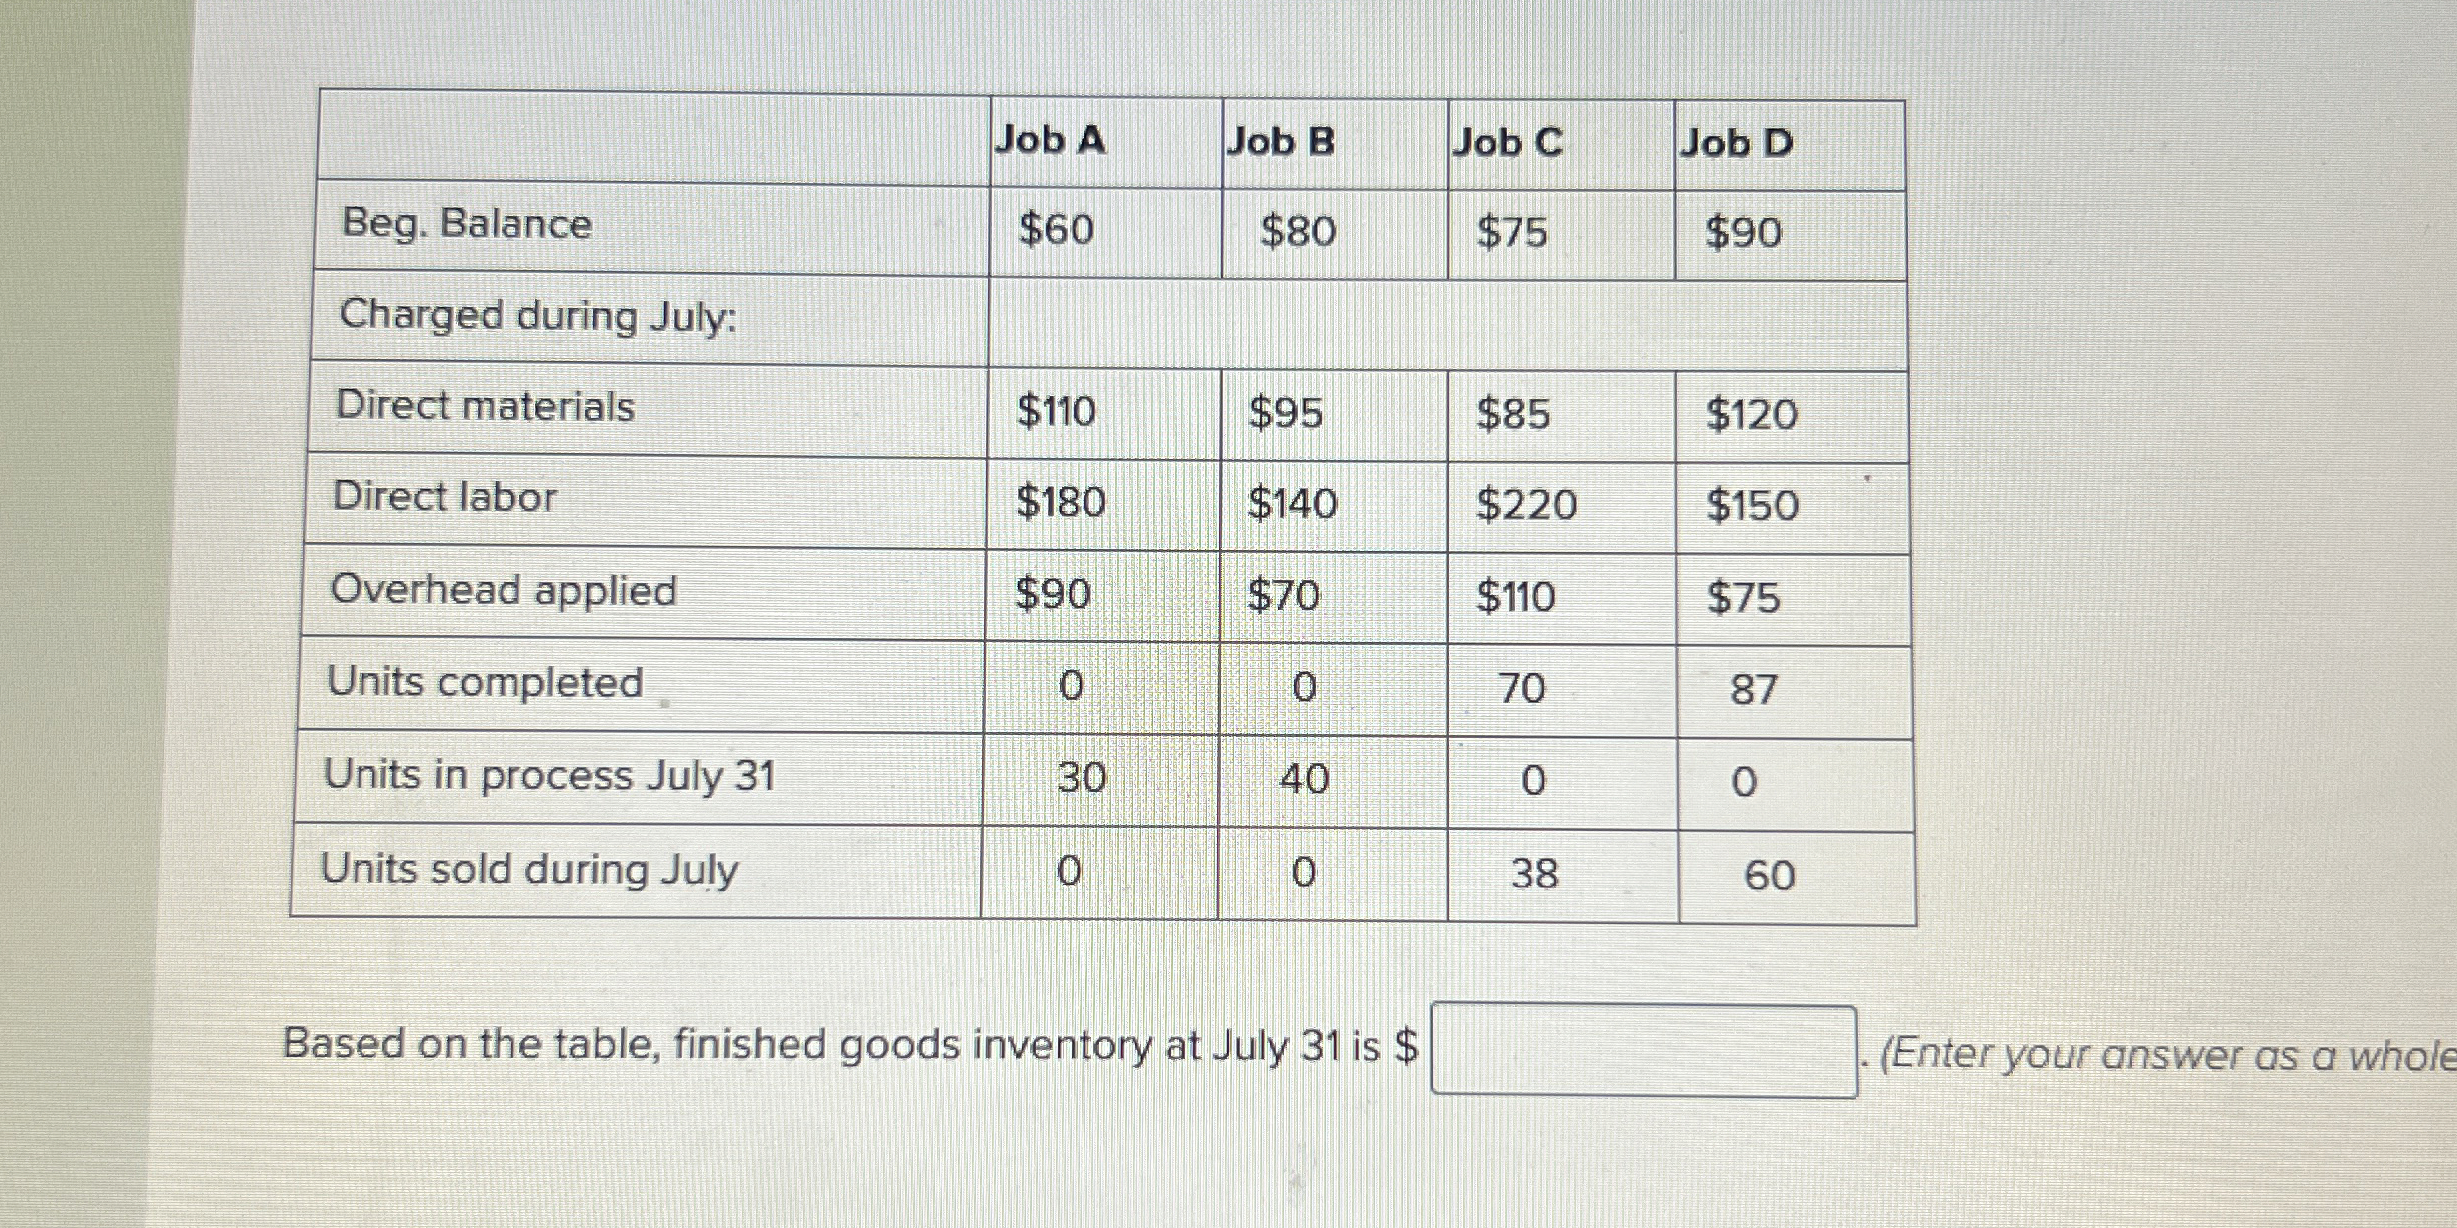Click Job C direct labor cell $220
The height and width of the screenshot is (1228, 2457).
pos(1526,505)
